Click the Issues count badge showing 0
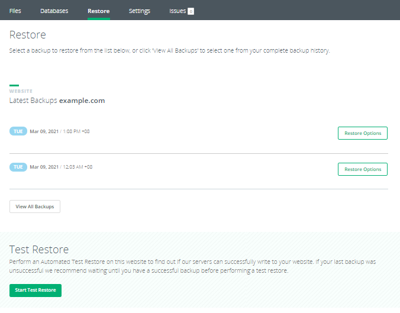The width and height of the screenshot is (400, 313). [191, 11]
